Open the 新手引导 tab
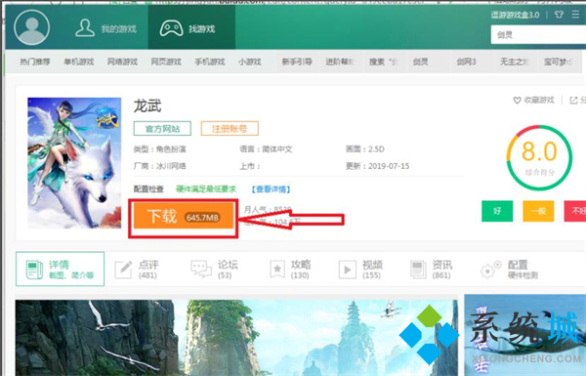This screenshot has width=586, height=376. 297,63
